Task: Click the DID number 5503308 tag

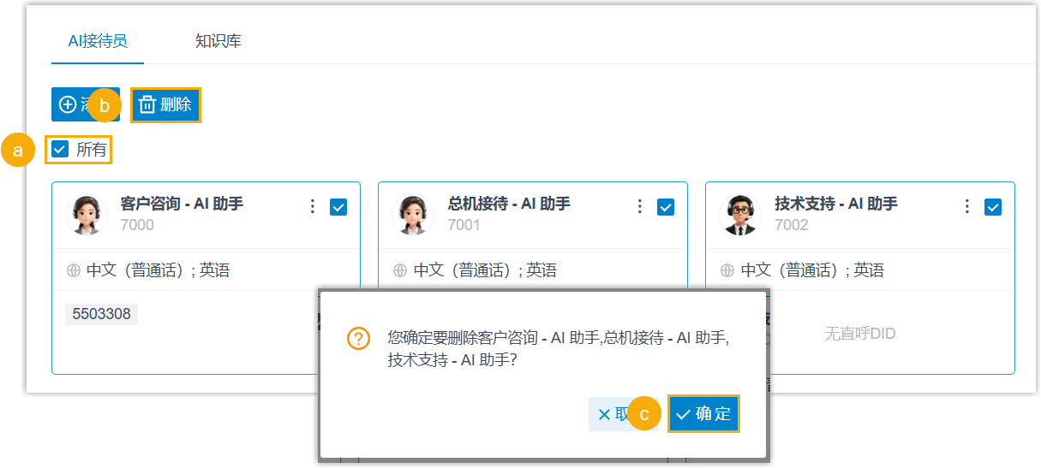Action: pos(101,314)
